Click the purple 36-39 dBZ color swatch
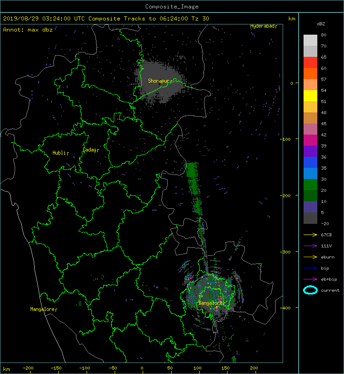 (310, 151)
